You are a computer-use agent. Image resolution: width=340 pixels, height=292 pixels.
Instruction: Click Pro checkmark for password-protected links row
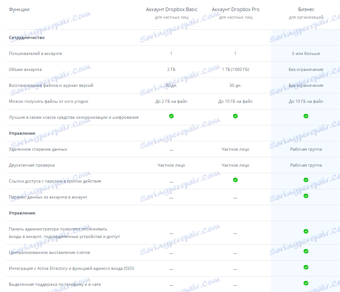point(235,179)
